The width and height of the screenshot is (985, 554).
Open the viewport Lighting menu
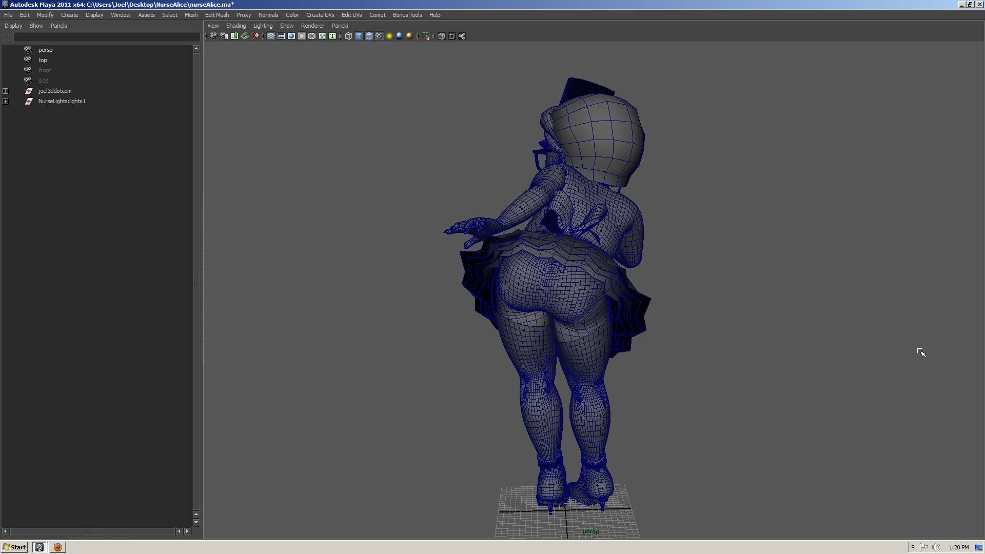(x=263, y=26)
